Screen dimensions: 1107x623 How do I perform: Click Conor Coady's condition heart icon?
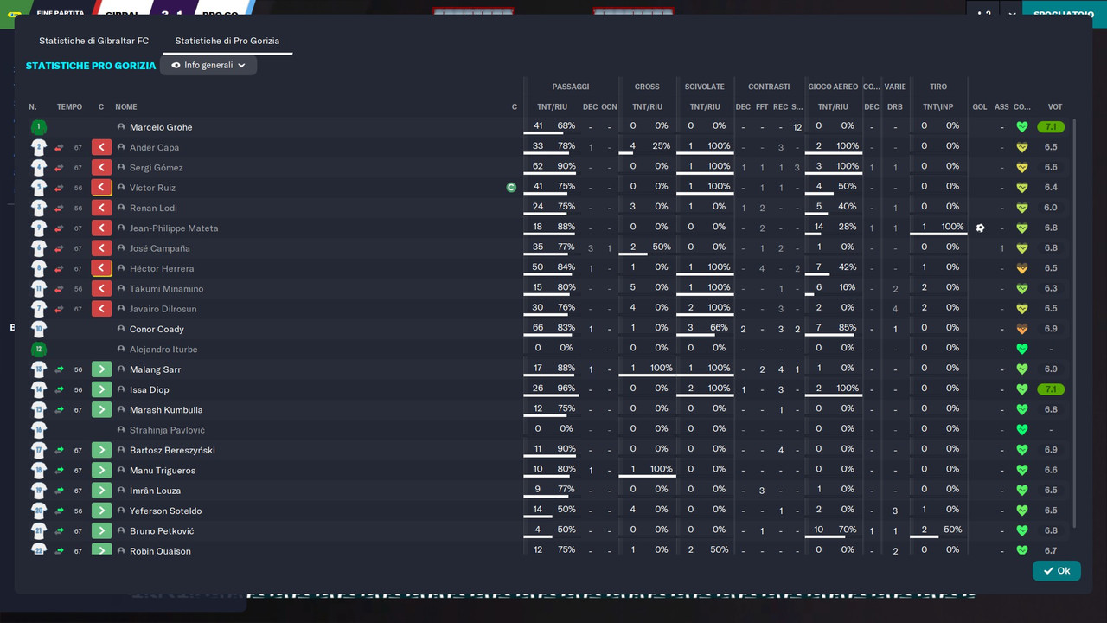coord(1022,329)
